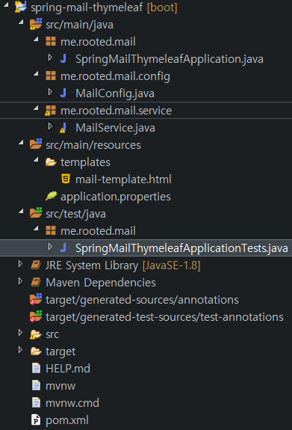Click the Spring Boot project icon
The image size is (292, 430).
point(21,7)
